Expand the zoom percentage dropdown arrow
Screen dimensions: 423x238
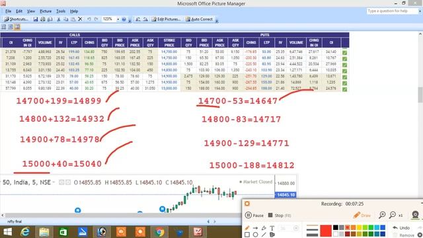[118, 19]
